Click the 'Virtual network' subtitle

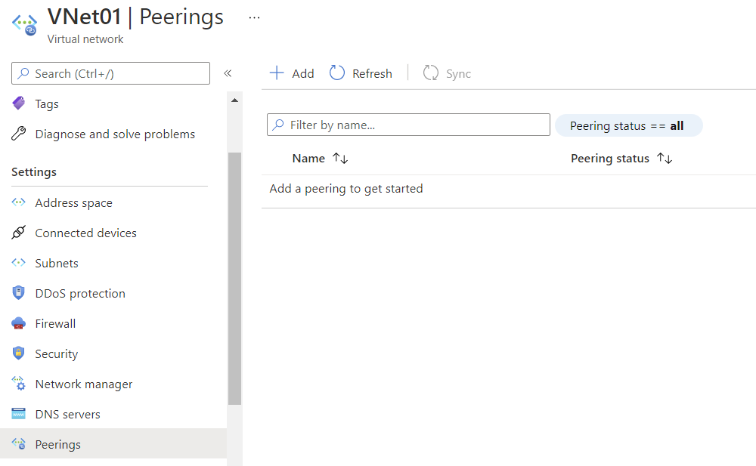[85, 39]
